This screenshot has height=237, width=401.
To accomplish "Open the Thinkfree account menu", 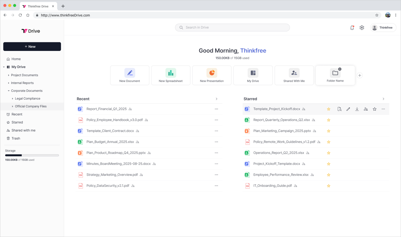I will (383, 28).
